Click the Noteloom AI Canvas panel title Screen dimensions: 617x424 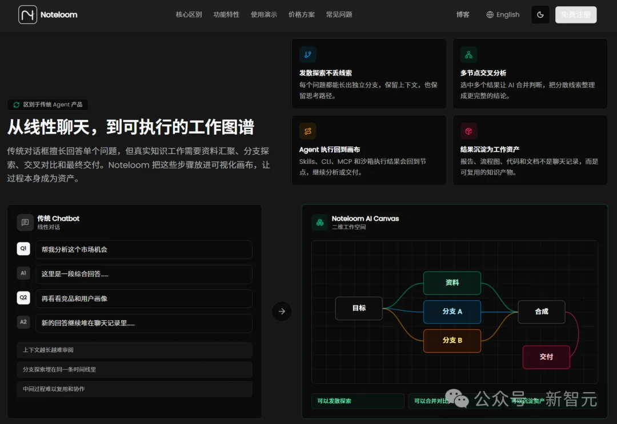coord(365,219)
